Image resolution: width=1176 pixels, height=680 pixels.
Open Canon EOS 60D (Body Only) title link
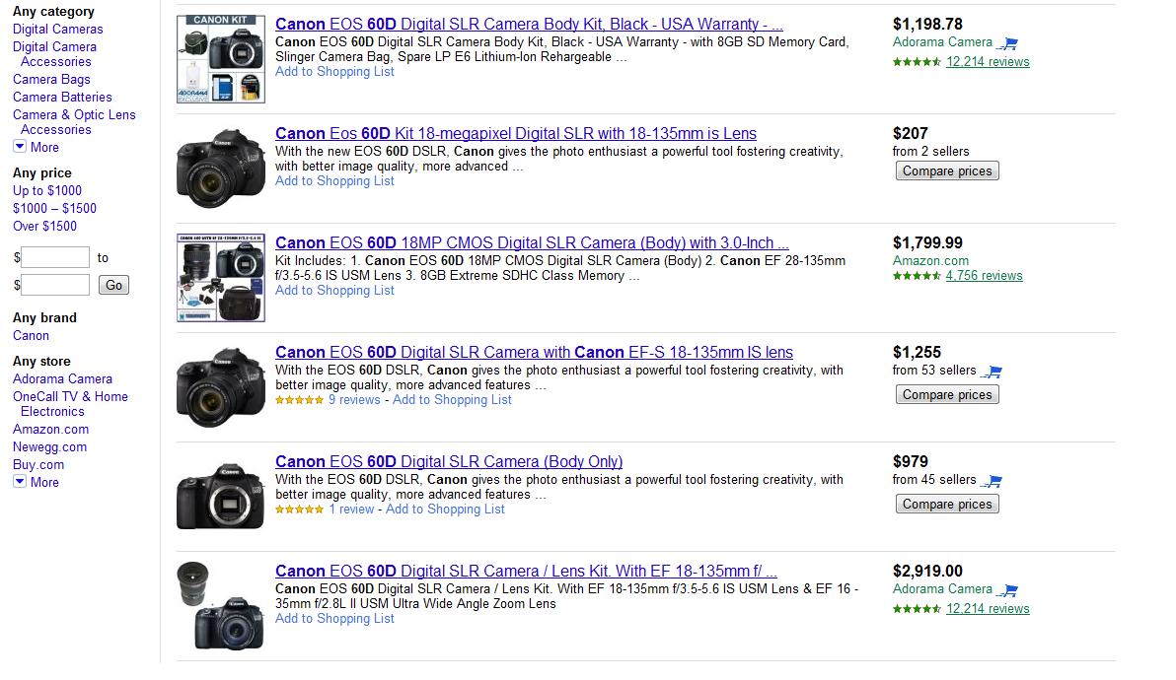(449, 461)
